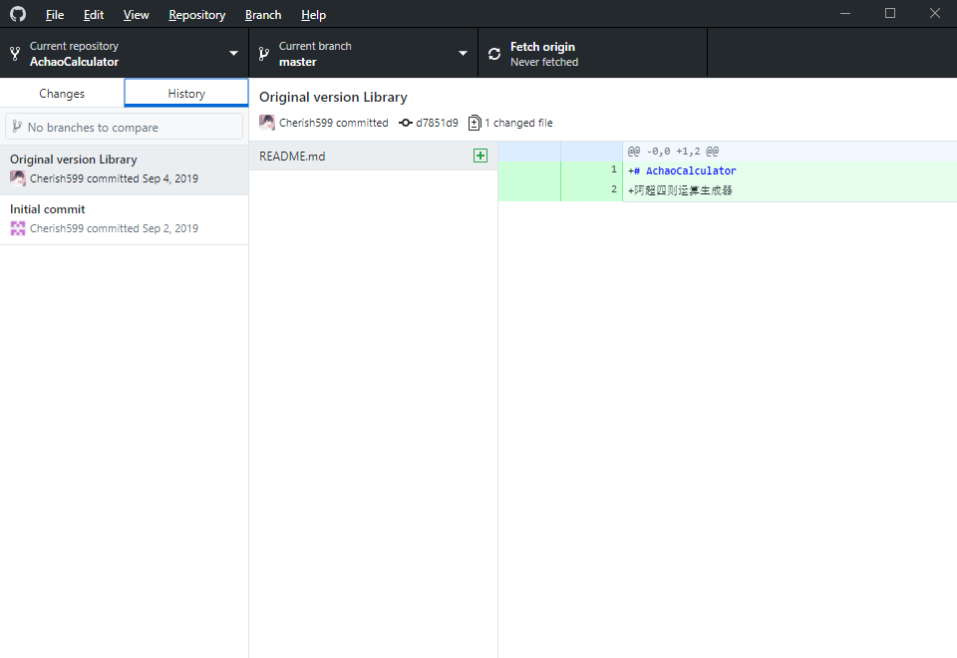
Task: Click the Fetch origin button
Action: coord(592,53)
